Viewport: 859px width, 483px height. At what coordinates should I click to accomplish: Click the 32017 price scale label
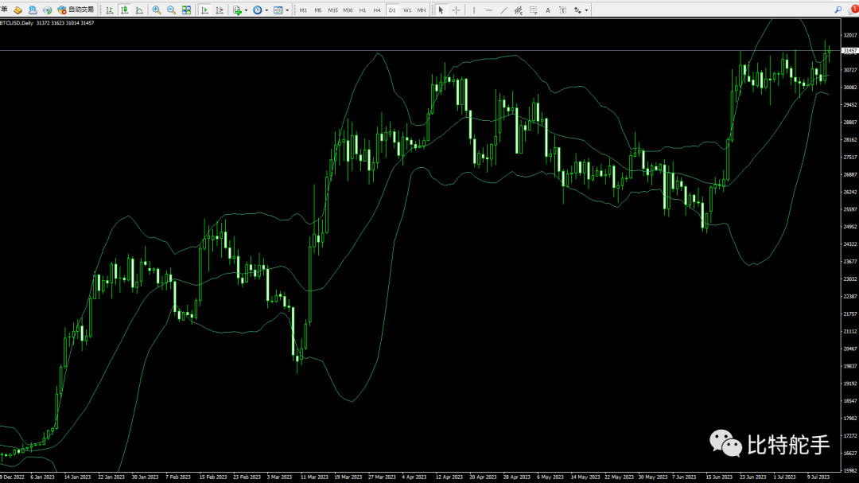pos(850,35)
